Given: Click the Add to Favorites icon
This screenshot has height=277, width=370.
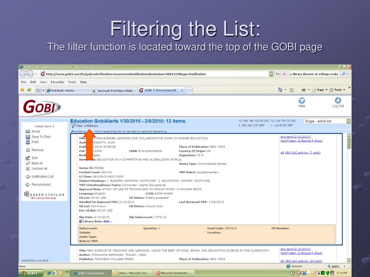Looking at the screenshot, I should point(29,90).
